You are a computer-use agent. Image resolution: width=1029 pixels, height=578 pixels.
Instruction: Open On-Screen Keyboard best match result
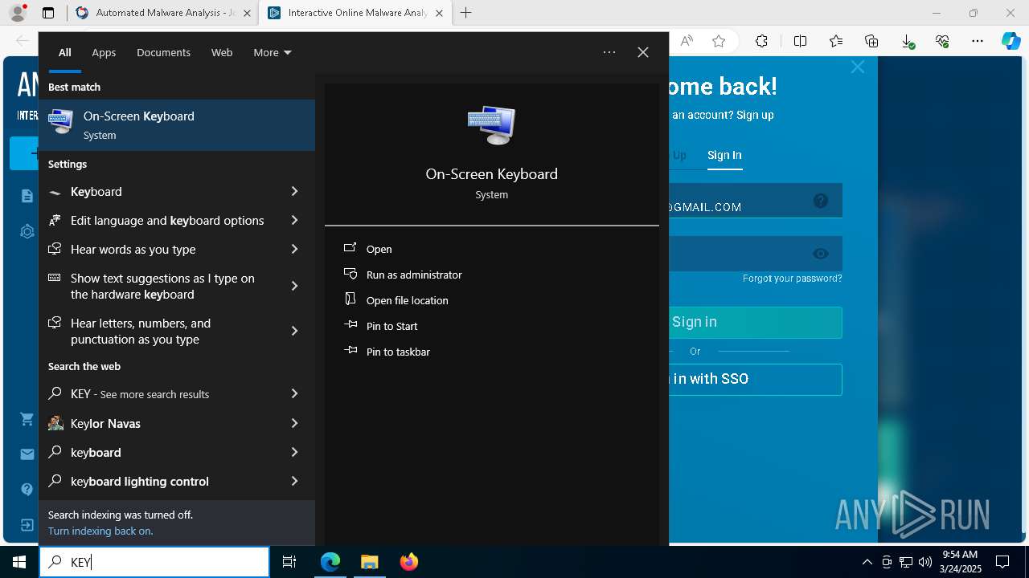[177, 125]
